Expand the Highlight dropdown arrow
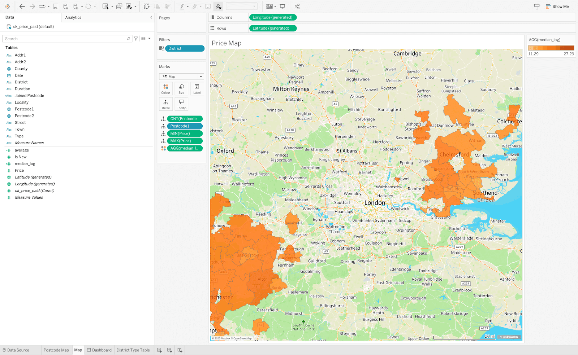Viewport: 578px width, 355px height. tap(188, 6)
